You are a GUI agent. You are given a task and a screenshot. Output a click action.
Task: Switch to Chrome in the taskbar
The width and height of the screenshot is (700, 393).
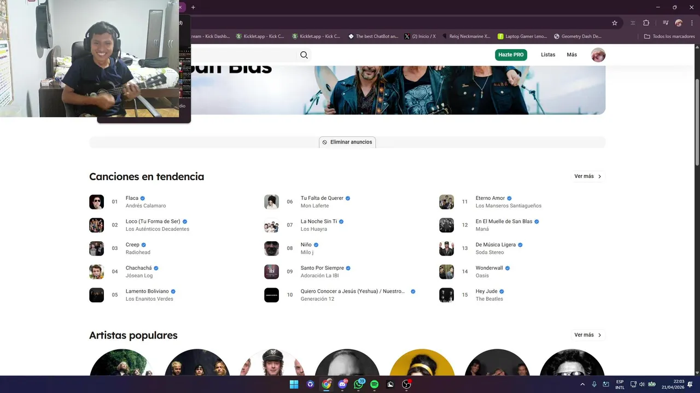click(x=326, y=384)
